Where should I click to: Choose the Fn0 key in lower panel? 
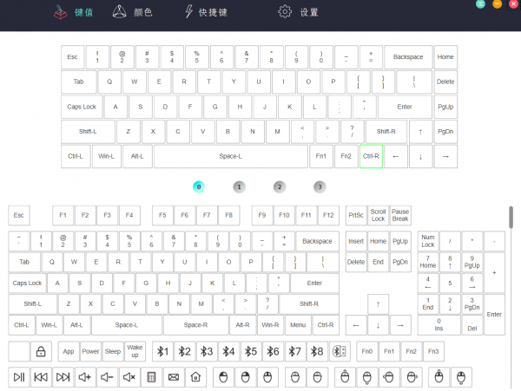[x=367, y=351]
